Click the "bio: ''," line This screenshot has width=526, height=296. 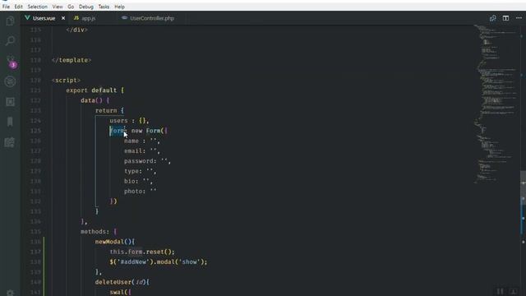(x=138, y=181)
